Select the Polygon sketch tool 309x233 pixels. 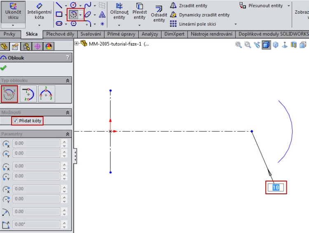(73, 24)
